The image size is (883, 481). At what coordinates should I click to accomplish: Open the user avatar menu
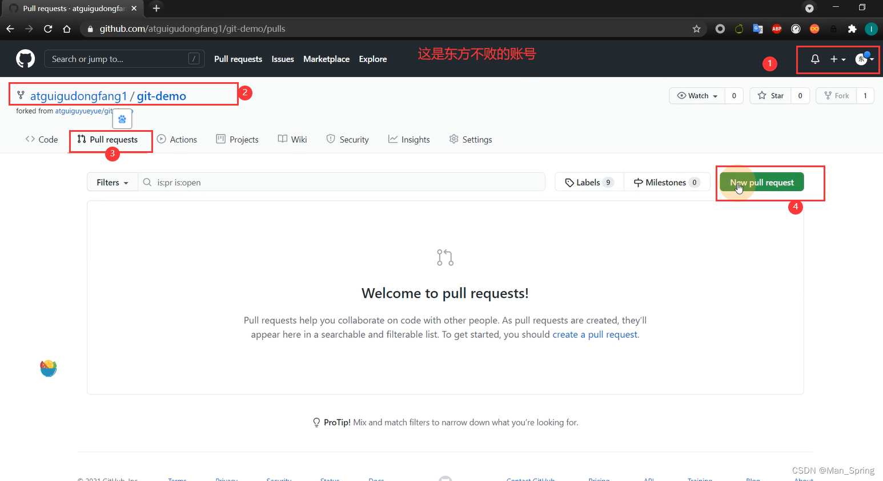(864, 59)
